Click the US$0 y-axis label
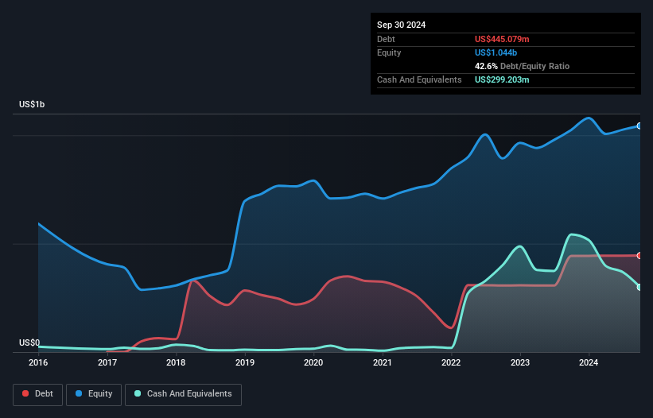Screen dimensions: 653x418 [29, 343]
